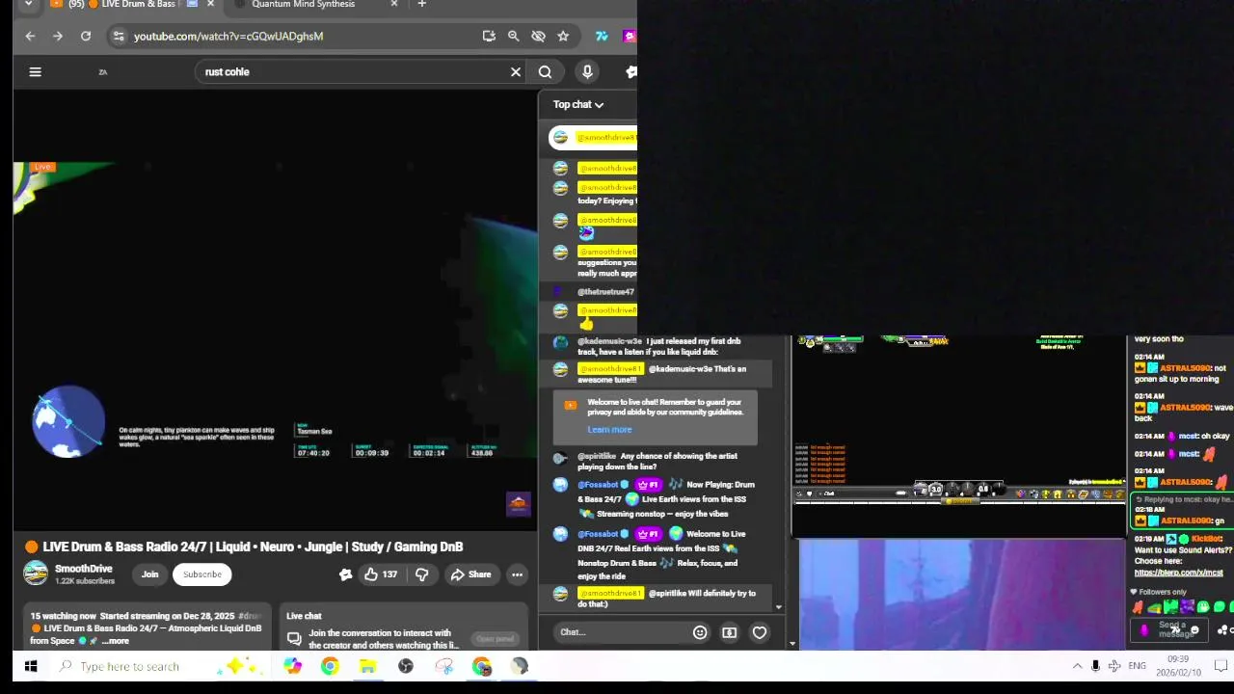Dislike the livestream with thumbs down

(421, 574)
